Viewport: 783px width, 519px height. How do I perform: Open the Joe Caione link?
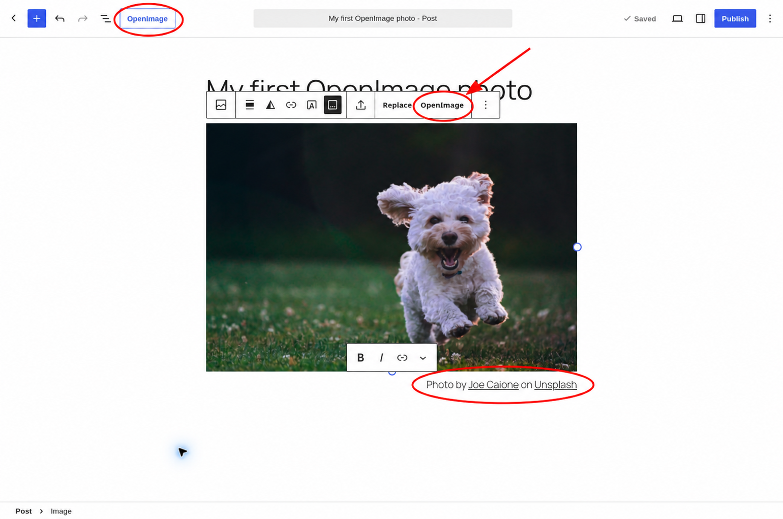pos(493,385)
